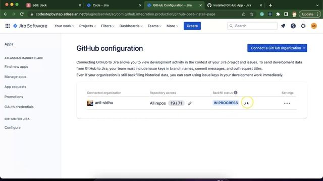Open new browser tab
This screenshot has height=181, width=323.
(271, 6)
